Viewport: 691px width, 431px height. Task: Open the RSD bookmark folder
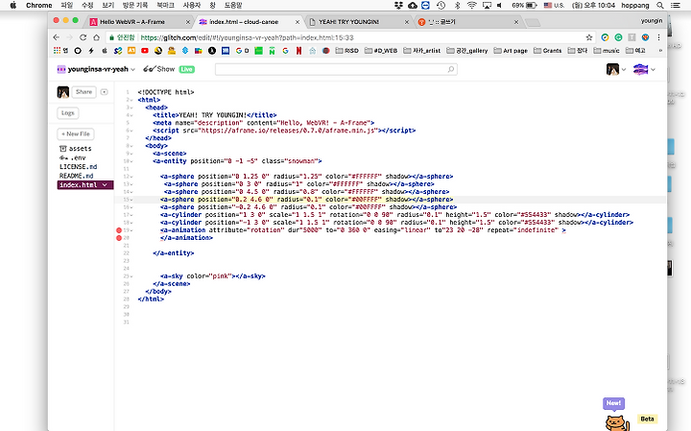click(346, 51)
